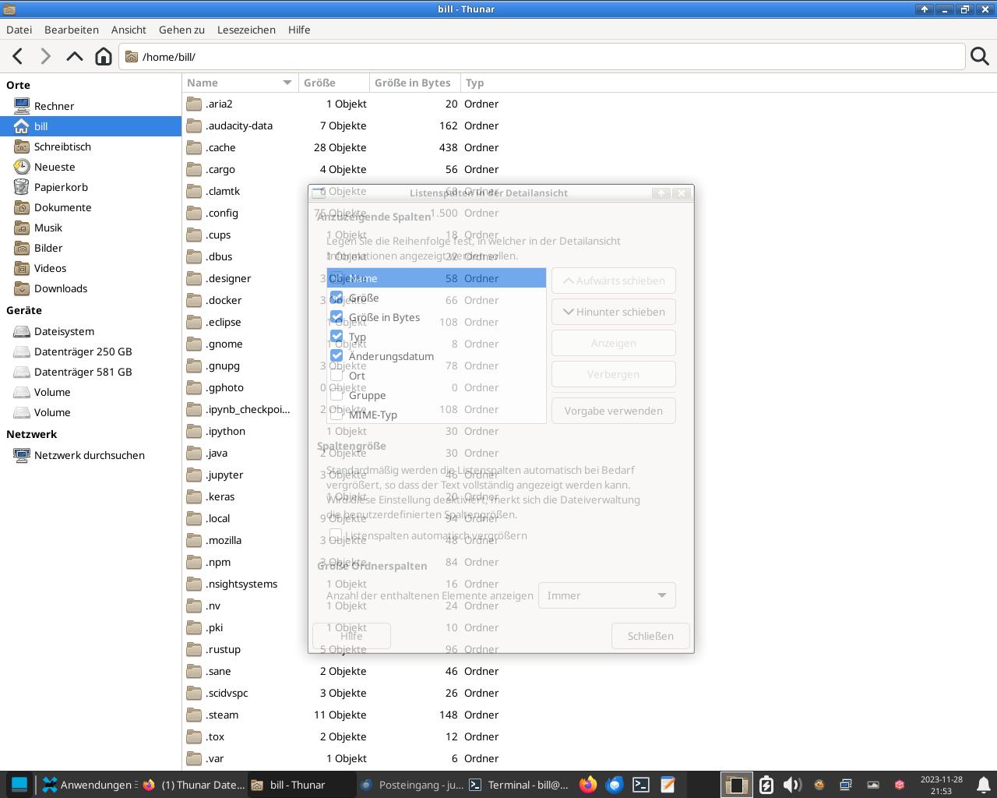
Task: Sort by the Größe in Bytes column header
Action: coord(415,83)
